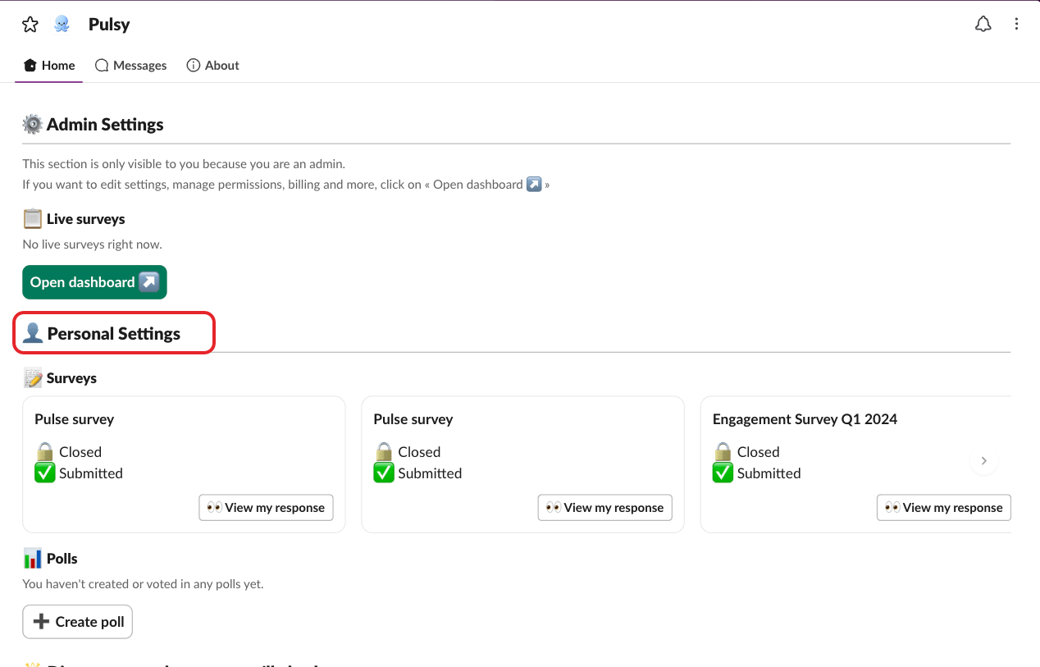
Task: Click the Live surveys clipboard icon
Action: (33, 219)
